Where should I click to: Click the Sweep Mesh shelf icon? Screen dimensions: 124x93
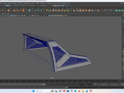click(x=17, y=11)
